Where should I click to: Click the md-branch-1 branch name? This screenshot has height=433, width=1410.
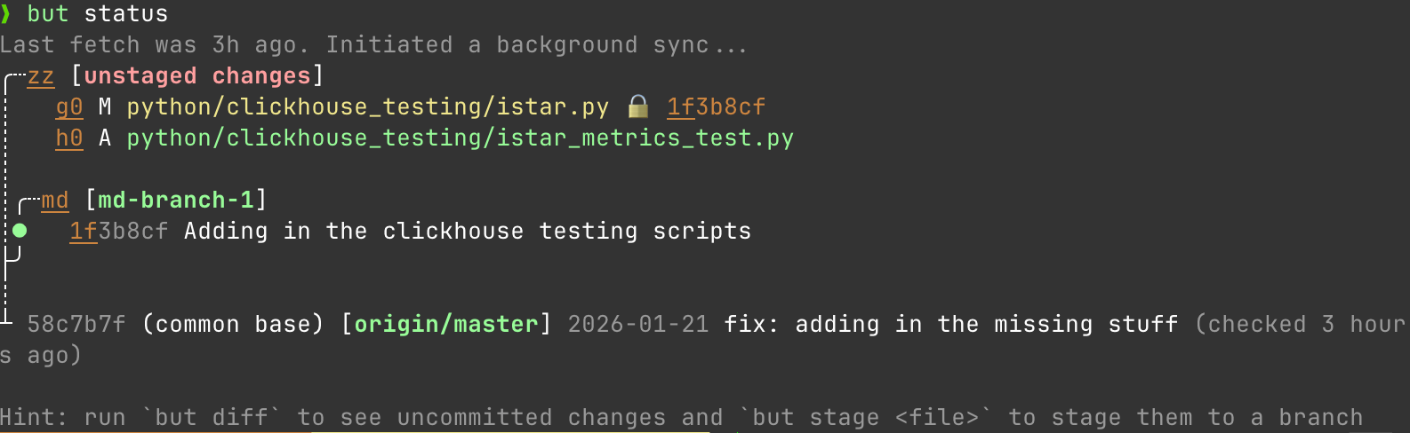pyautogui.click(x=176, y=201)
